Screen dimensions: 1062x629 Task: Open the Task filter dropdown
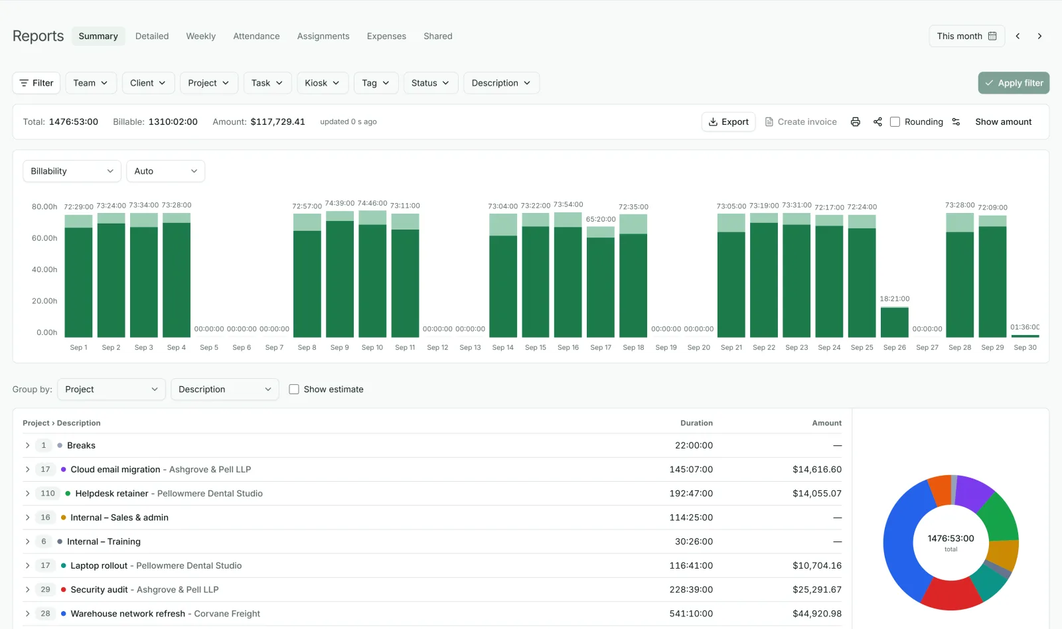click(267, 83)
